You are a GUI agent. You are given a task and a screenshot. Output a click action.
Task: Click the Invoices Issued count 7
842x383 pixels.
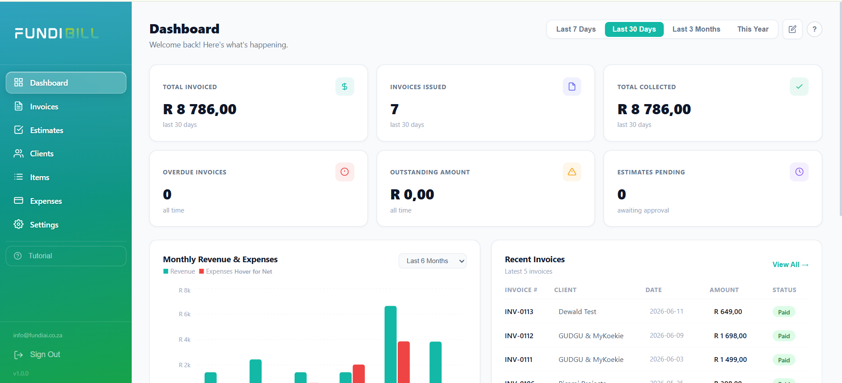395,109
